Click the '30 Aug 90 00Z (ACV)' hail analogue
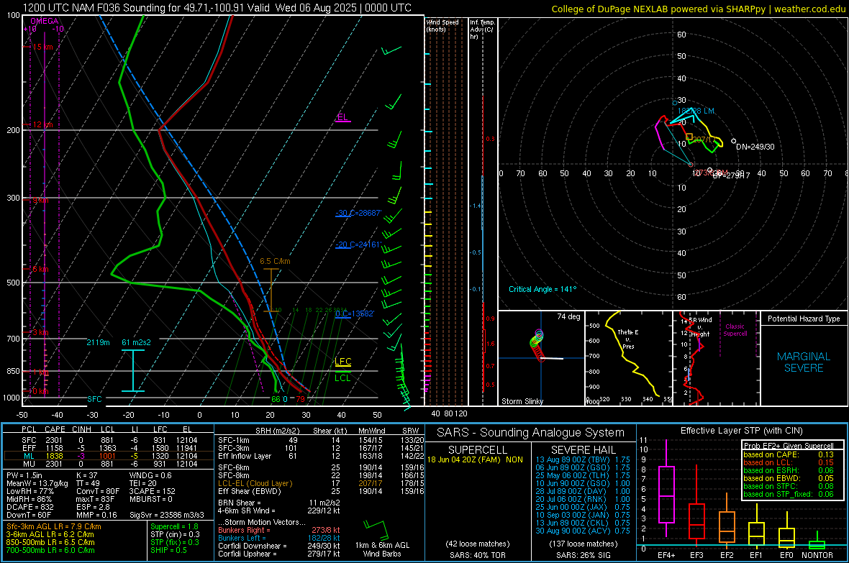Viewport: 849px width, 563px height. pyautogui.click(x=573, y=531)
